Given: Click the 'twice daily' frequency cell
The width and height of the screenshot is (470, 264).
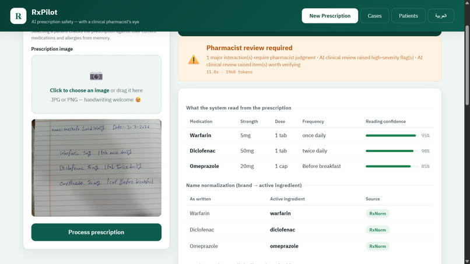Looking at the screenshot, I should click(x=314, y=151).
